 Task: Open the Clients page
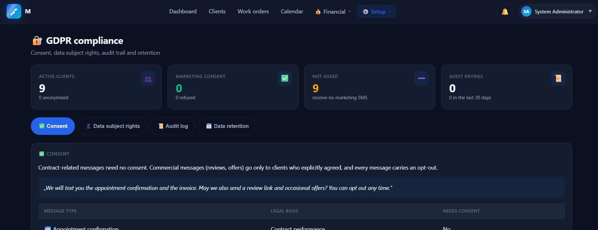pos(217,11)
